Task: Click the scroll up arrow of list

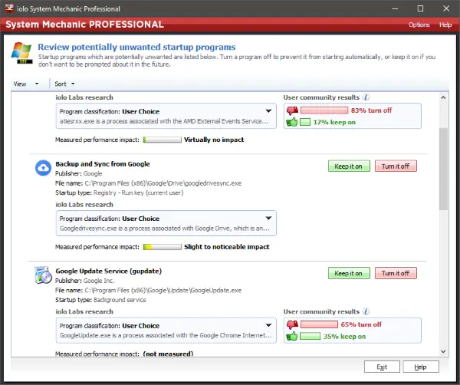Action: point(443,97)
